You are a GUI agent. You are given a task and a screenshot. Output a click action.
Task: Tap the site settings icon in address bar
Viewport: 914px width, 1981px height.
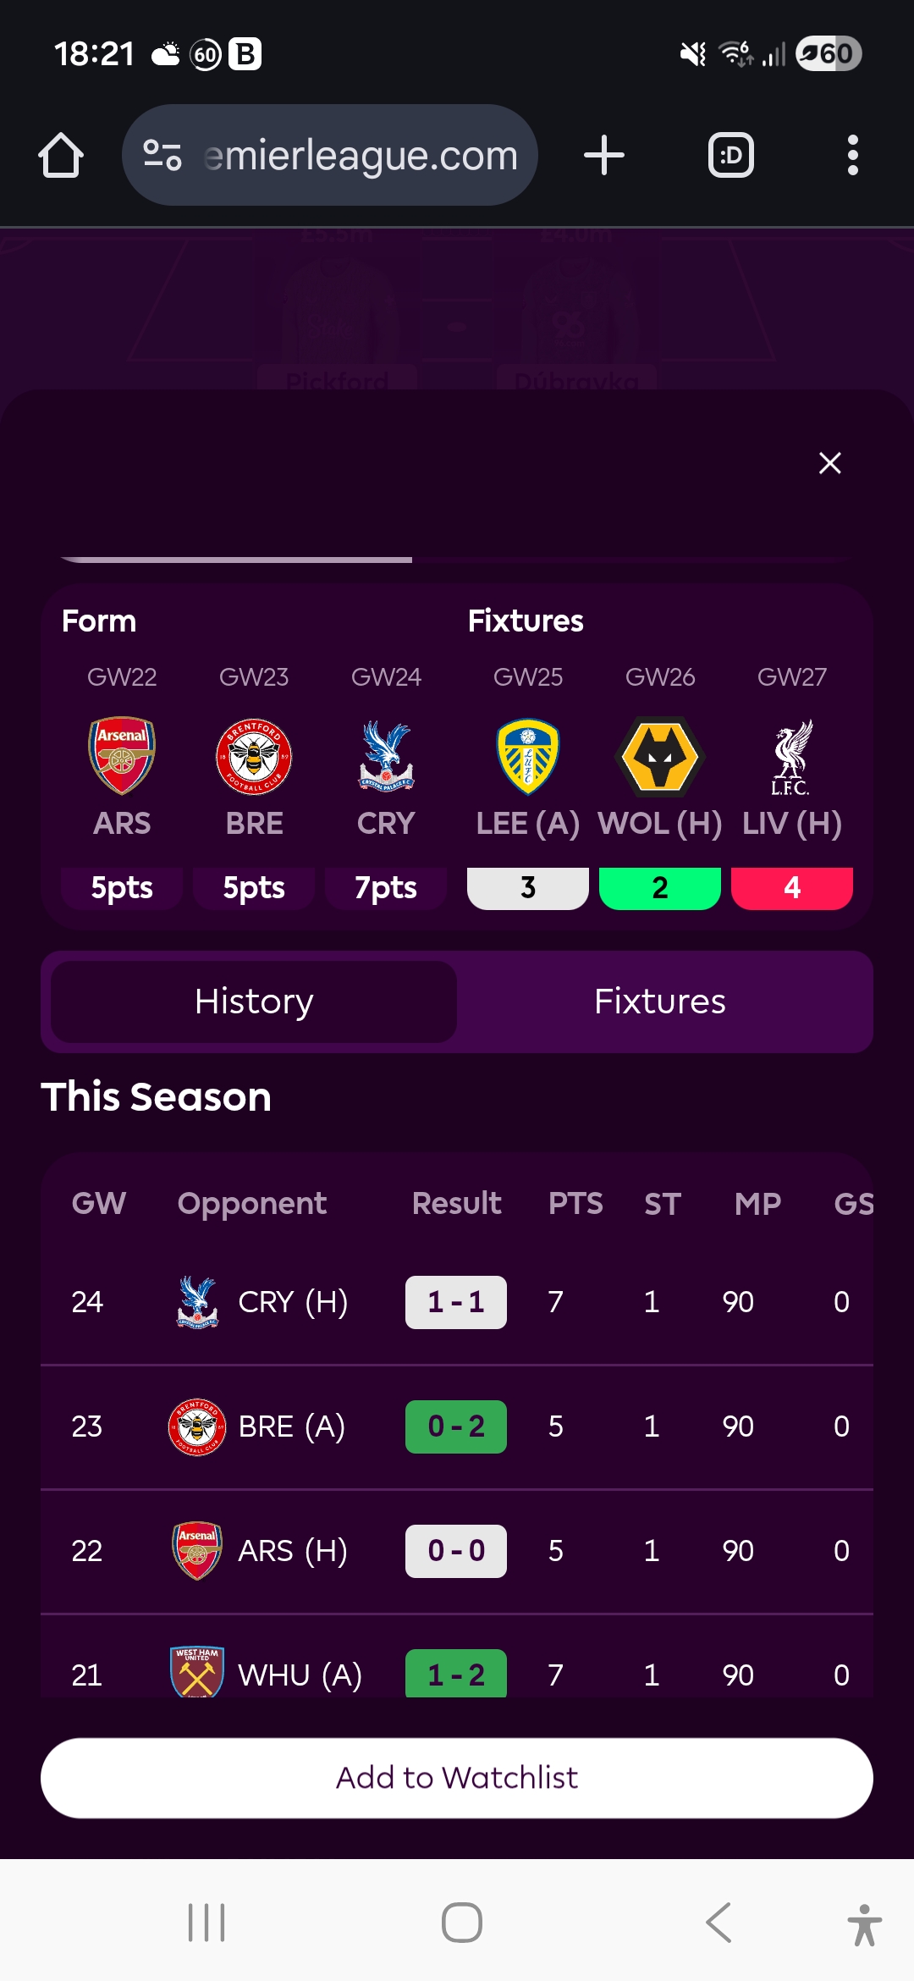point(162,156)
